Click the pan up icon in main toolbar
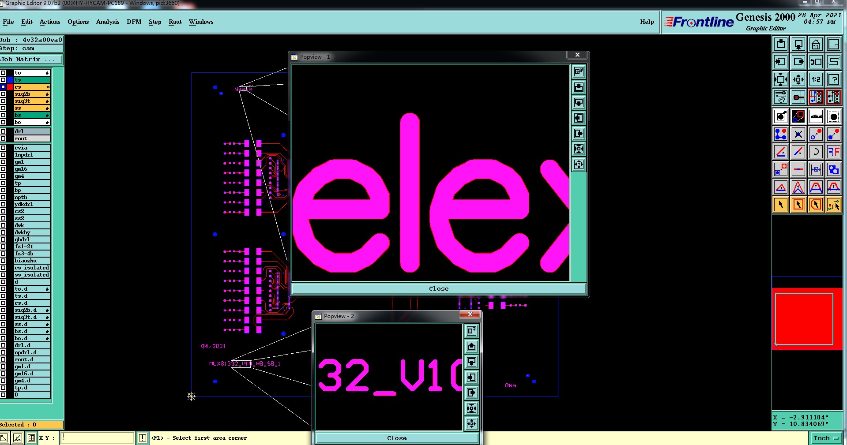 (x=781, y=44)
